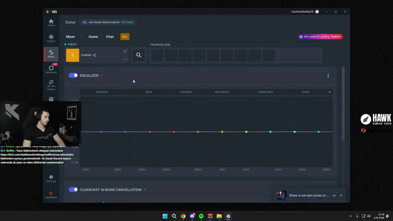Select the HIGHS band header

(305, 92)
